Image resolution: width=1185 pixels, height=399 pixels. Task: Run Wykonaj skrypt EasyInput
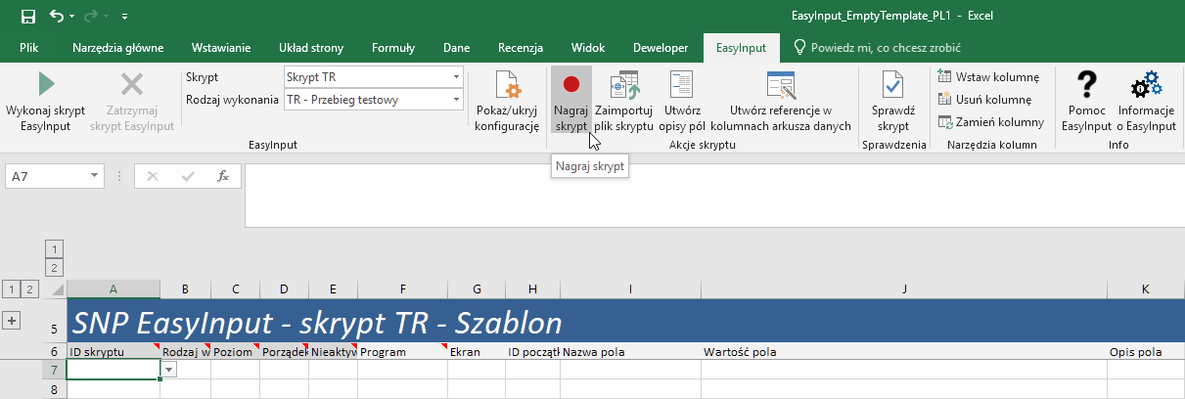click(46, 101)
